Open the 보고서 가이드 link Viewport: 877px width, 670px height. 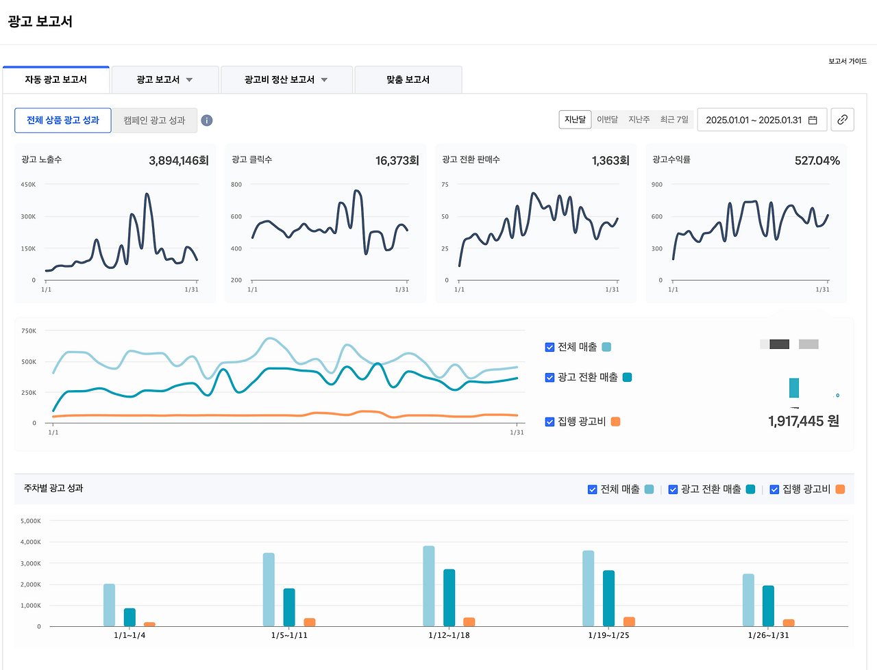tap(848, 61)
